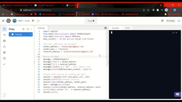Open Unit tests checkmark in the sidebar

coord(5,64)
